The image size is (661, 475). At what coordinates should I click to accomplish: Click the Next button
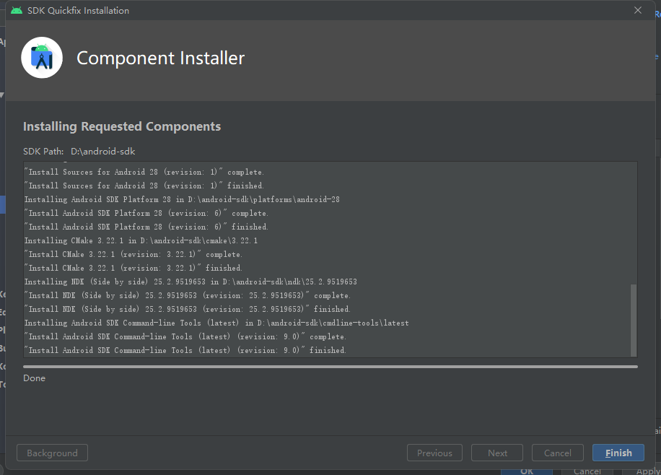[497, 453]
